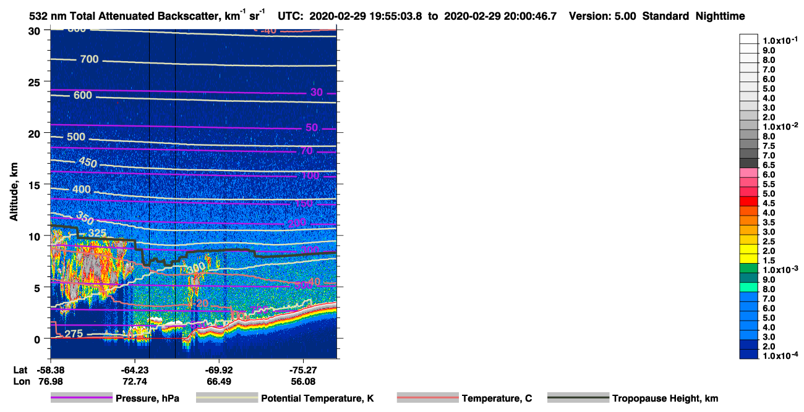Click the purple Pressure legend line sample
This screenshot has width=804, height=412.
tap(81, 398)
